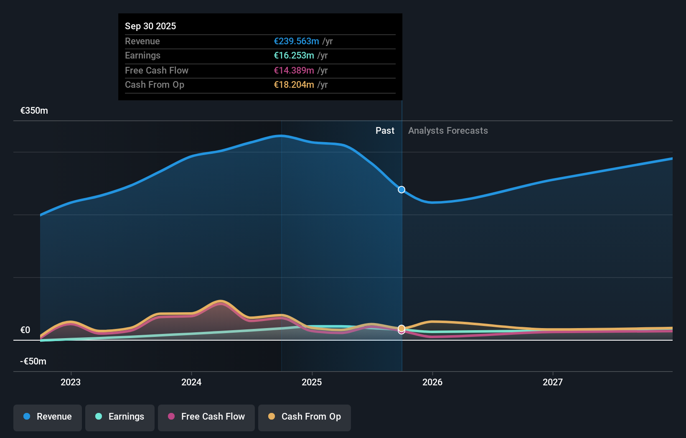
Task: Expand the Sep 30 2025 tooltip header
Action: click(x=150, y=26)
